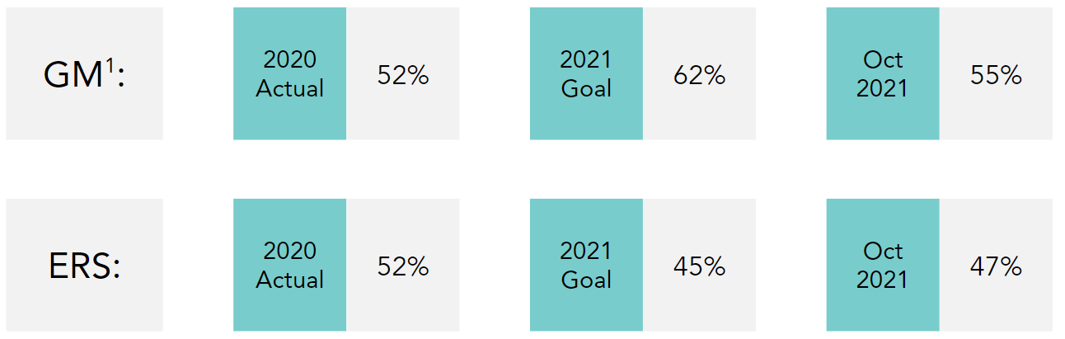Click the 55% GM October value
Image resolution: width=1065 pixels, height=339 pixels.
point(996,75)
